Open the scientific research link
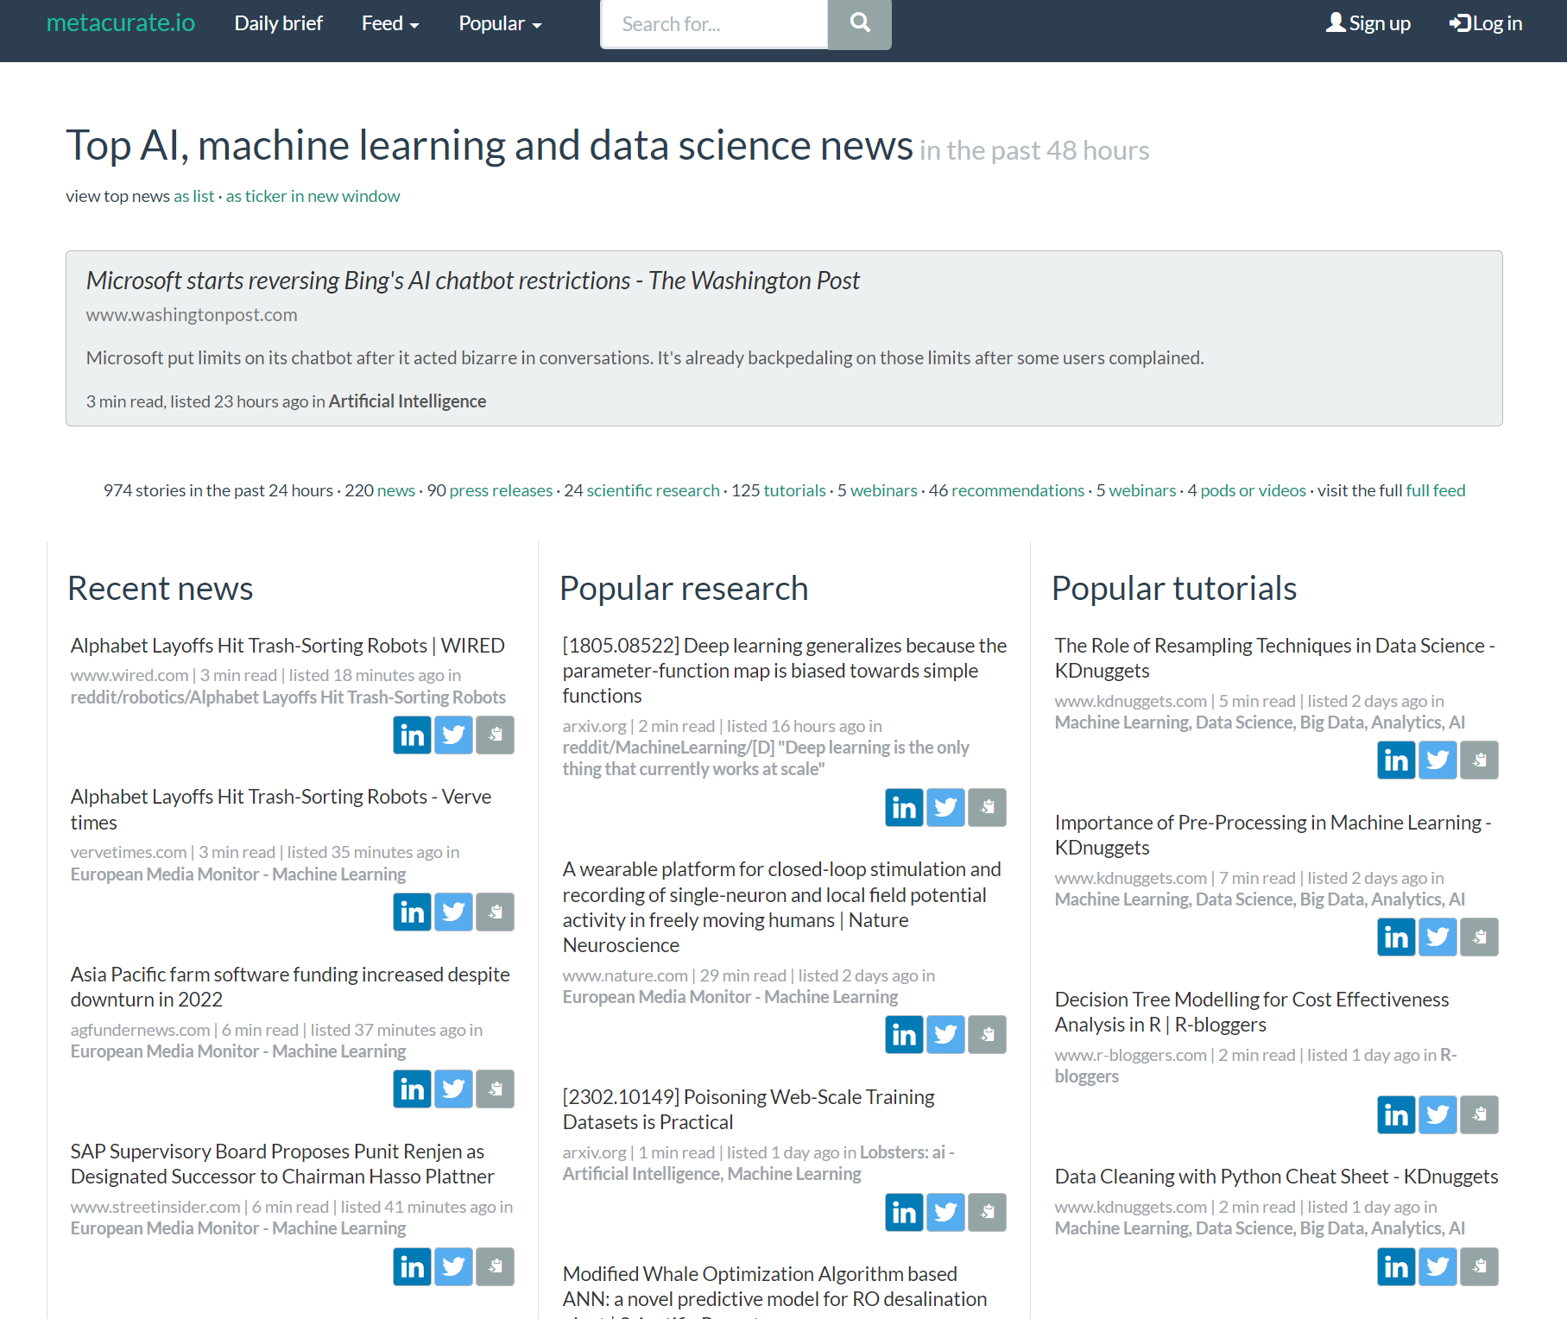Viewport: 1567px width, 1319px height. [653, 490]
